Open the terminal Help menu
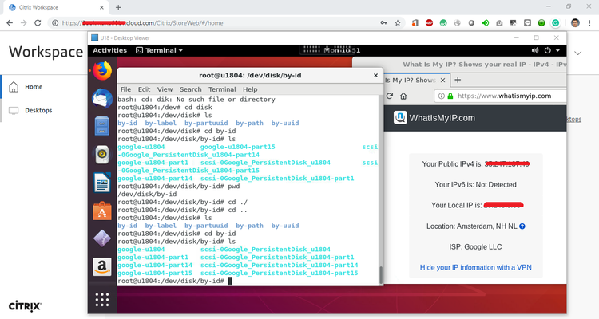The width and height of the screenshot is (599, 319). [x=250, y=89]
